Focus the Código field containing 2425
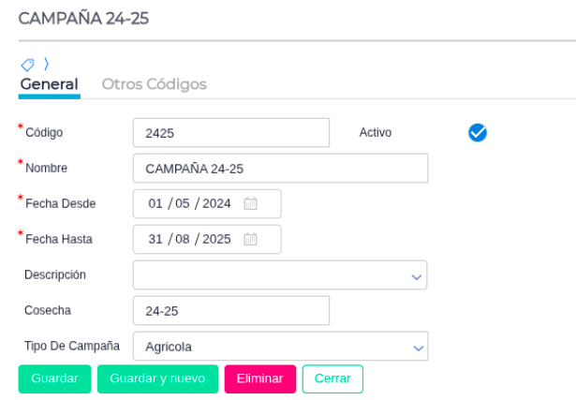The image size is (576, 400). 231,133
